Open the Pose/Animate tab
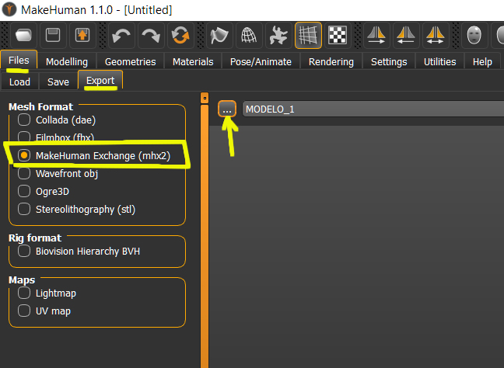 coord(261,61)
